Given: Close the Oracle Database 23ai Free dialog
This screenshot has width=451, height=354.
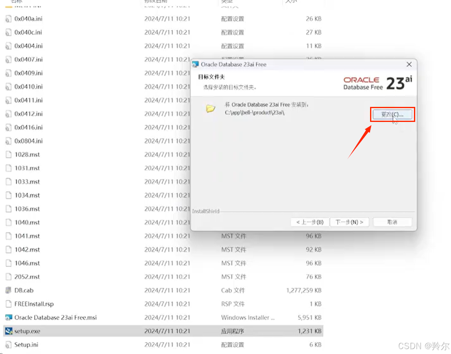Looking at the screenshot, I should [x=409, y=64].
